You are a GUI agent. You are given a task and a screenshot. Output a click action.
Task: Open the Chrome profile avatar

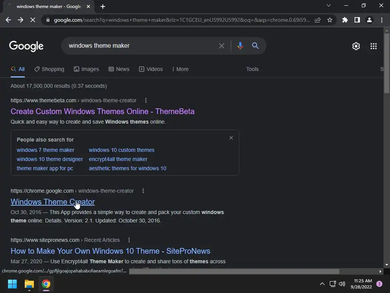(369, 20)
